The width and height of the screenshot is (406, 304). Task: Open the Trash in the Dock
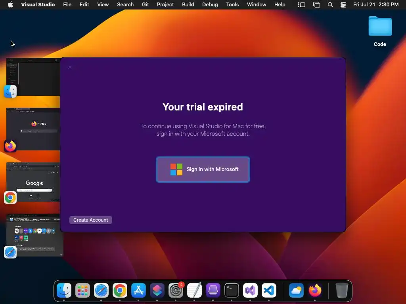[x=342, y=290]
